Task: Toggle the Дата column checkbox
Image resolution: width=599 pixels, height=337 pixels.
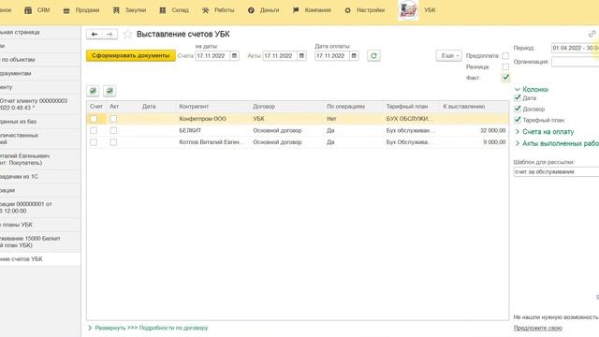Action: [518, 97]
